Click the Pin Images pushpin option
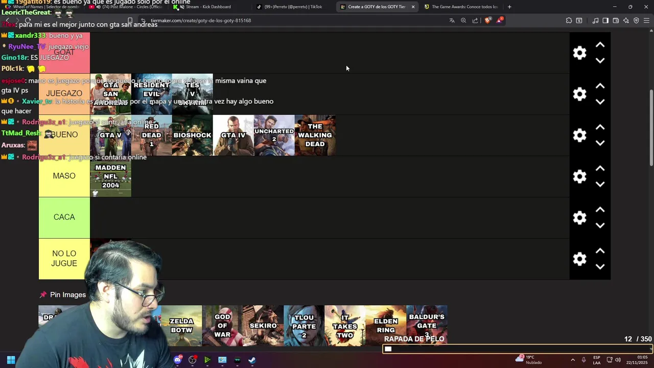Viewport: 654px width, 368px height. [x=62, y=295]
